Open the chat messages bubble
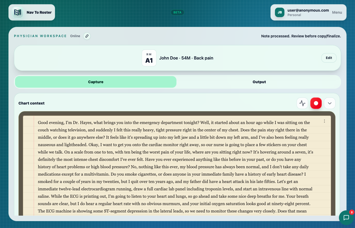355x228 pixels. coord(346,218)
